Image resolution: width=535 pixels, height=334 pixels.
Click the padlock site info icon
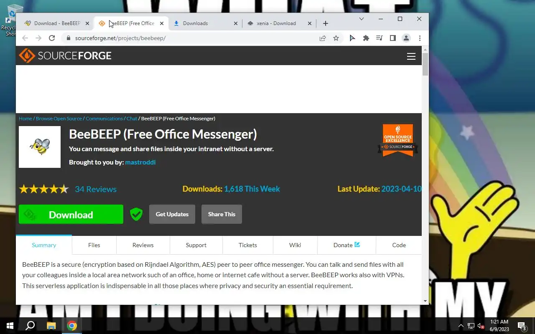69,38
